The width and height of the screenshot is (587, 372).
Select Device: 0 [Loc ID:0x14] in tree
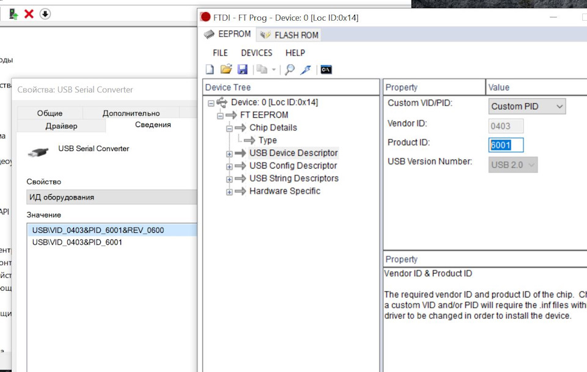275,102
